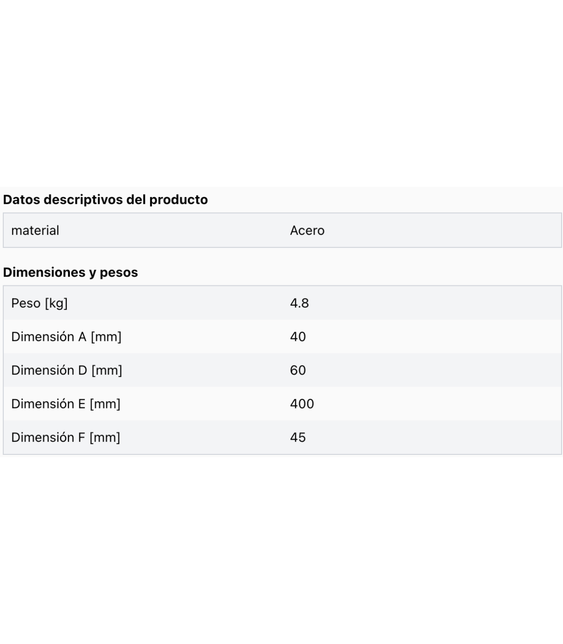Select the 'Dimensión D [mm]' label

coord(67,370)
